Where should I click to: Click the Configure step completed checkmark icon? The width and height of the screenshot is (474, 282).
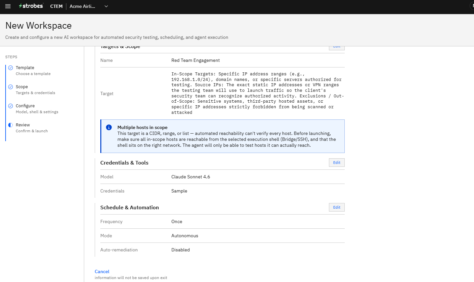(x=11, y=106)
